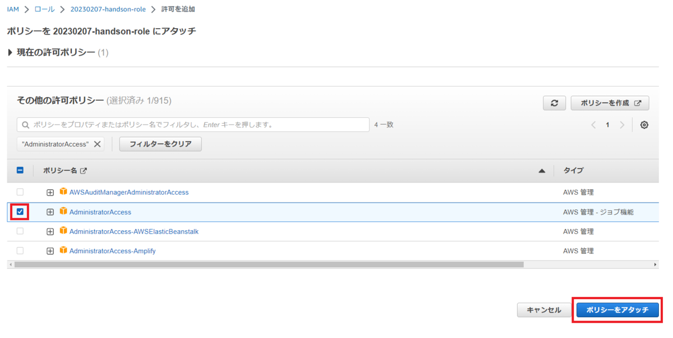Open ロール breadcrumb link
673x338 pixels.
45,10
